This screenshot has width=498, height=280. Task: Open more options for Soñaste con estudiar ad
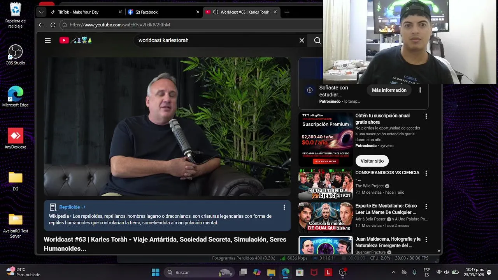[420, 90]
